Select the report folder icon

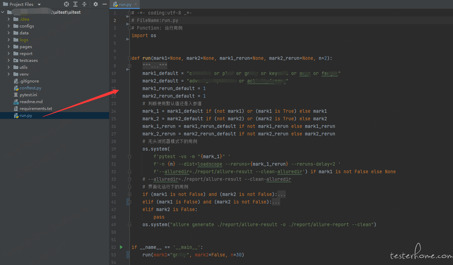coord(16,54)
